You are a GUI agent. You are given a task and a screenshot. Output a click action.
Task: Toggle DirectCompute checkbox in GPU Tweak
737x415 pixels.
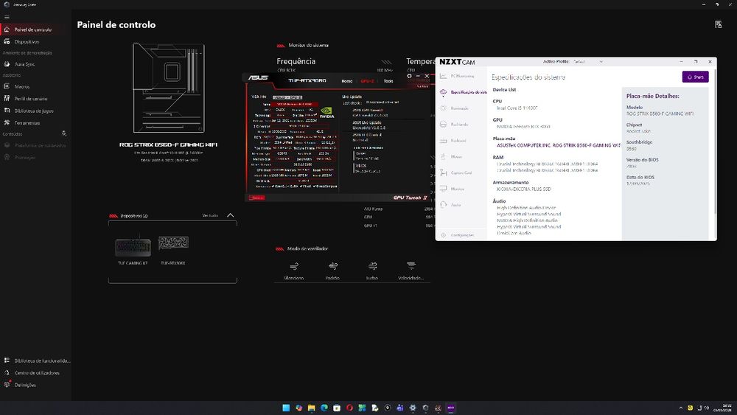point(315,186)
